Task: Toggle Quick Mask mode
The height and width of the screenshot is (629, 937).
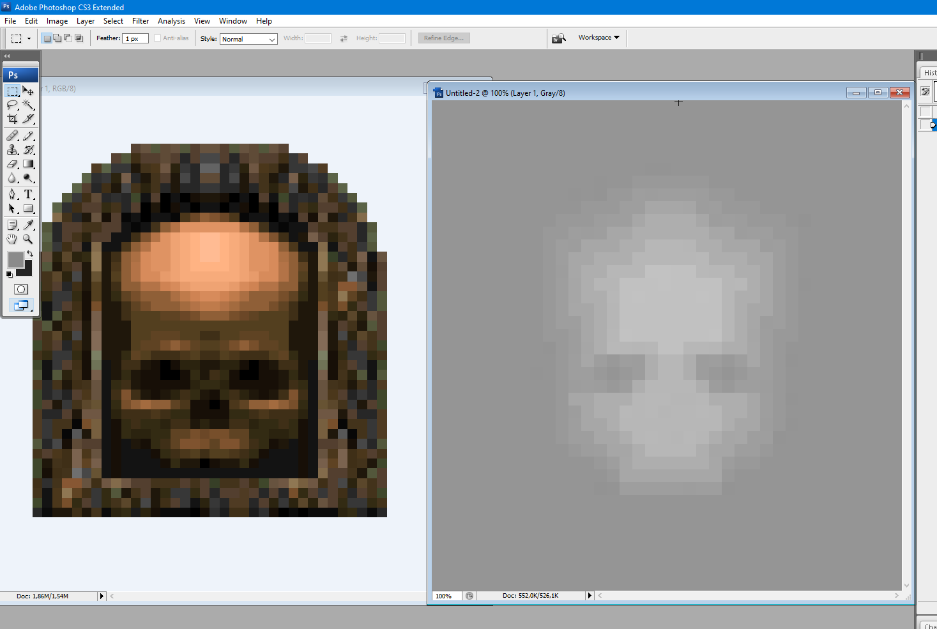Action: [21, 289]
